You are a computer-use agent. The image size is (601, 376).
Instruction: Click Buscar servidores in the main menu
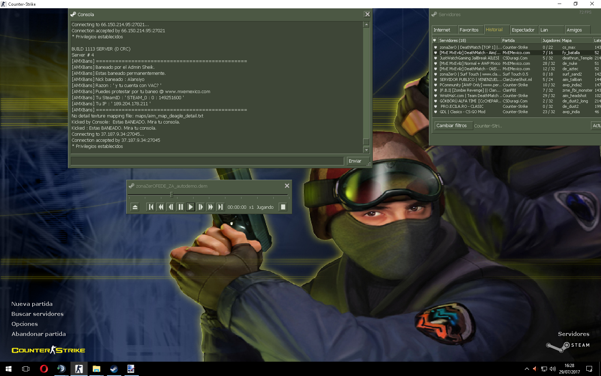click(38, 314)
